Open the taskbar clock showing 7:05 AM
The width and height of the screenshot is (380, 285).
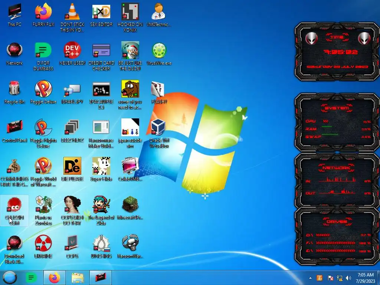click(365, 278)
